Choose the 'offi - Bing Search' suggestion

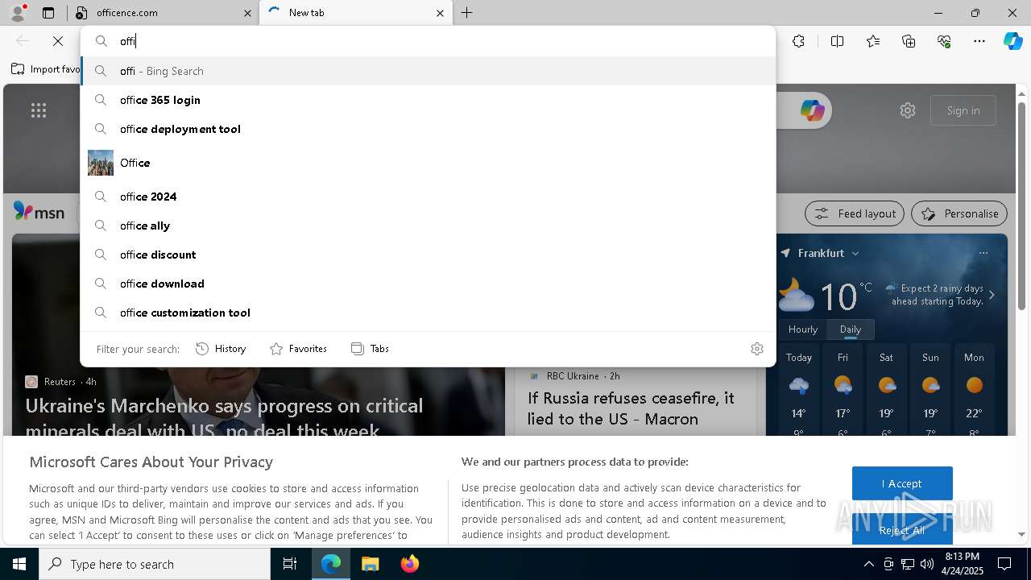pyautogui.click(x=429, y=71)
